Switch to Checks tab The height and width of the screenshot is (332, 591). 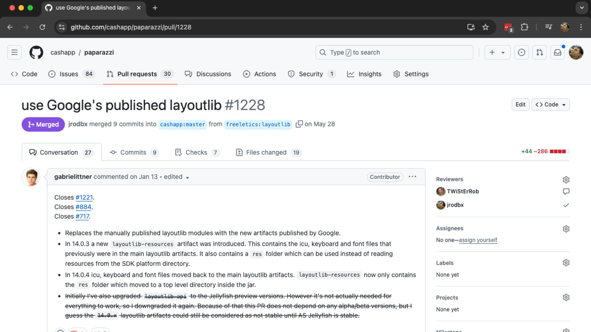pyautogui.click(x=197, y=152)
